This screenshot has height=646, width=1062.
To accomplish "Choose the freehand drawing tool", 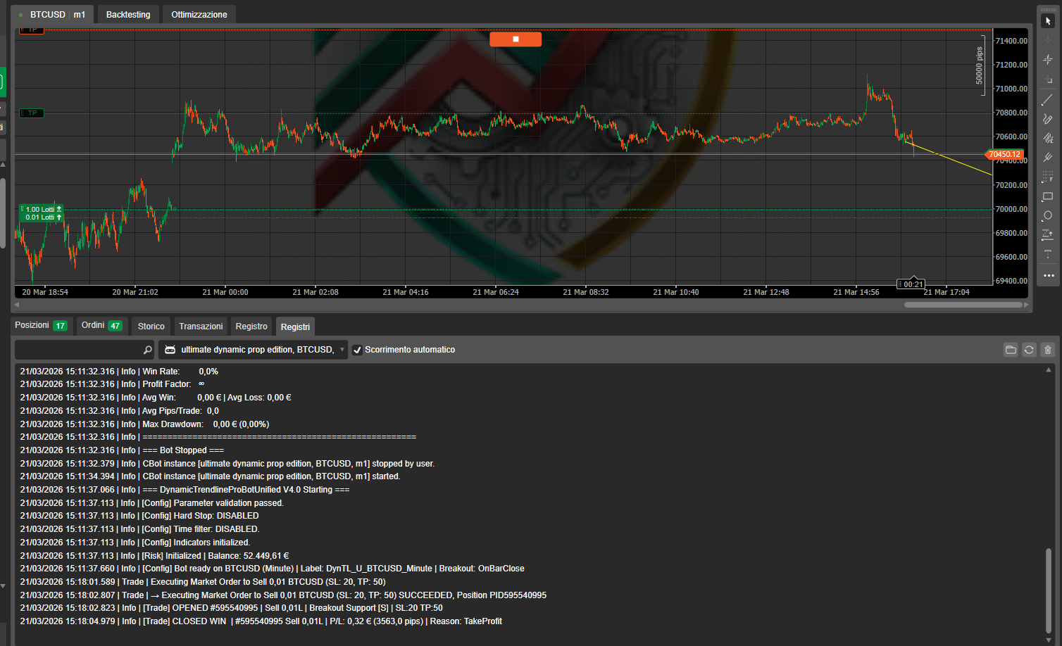I will (1047, 119).
